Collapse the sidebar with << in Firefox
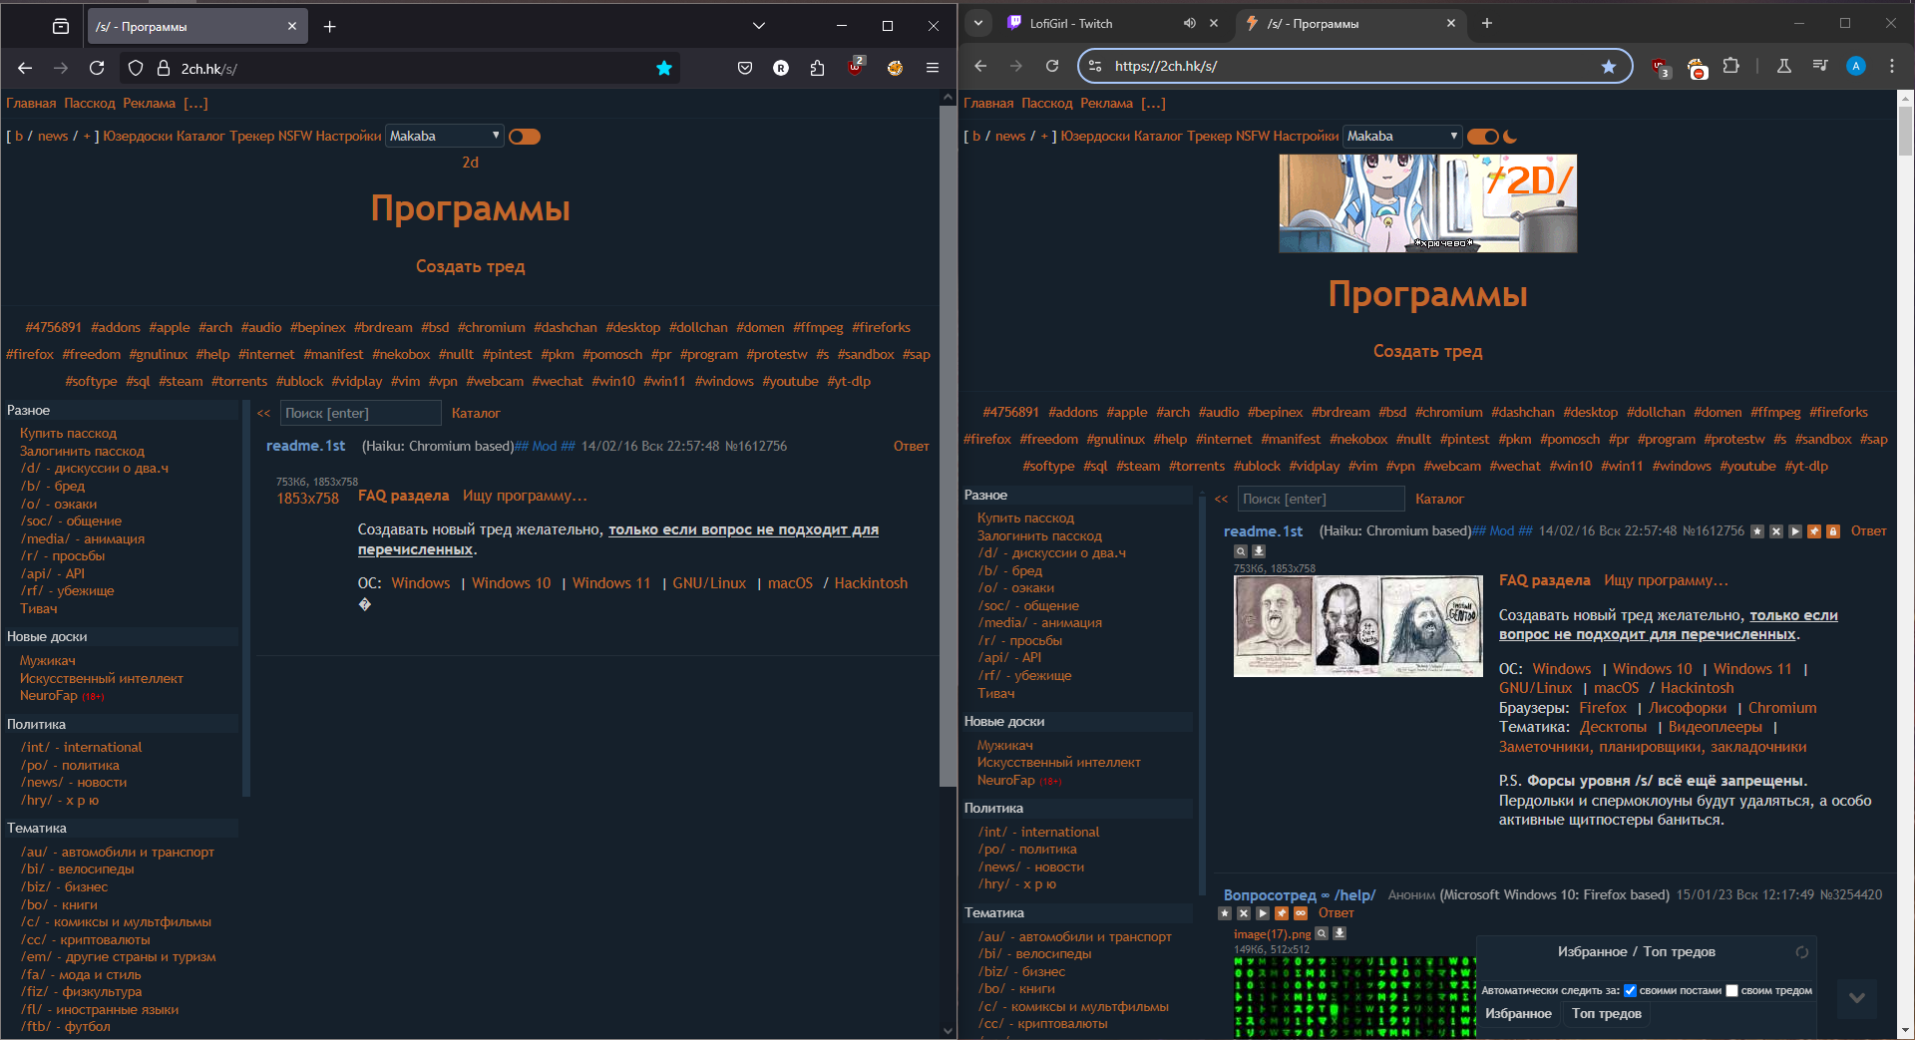 point(263,413)
